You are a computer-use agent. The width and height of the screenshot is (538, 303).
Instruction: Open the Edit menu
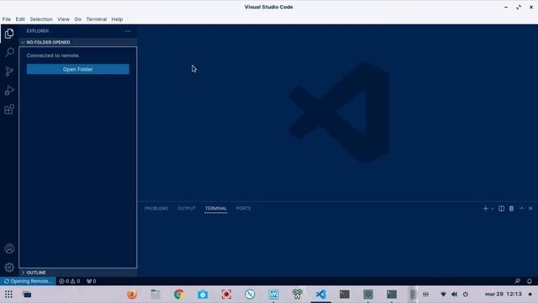(20, 19)
